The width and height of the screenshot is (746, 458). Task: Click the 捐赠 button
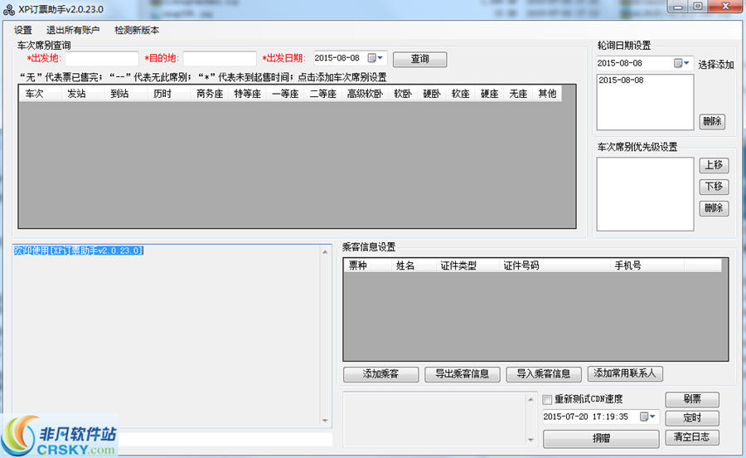tap(601, 438)
